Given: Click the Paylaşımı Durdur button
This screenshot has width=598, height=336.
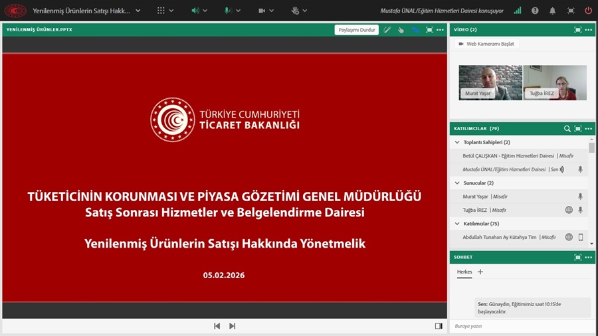Looking at the screenshot, I should click(357, 30).
